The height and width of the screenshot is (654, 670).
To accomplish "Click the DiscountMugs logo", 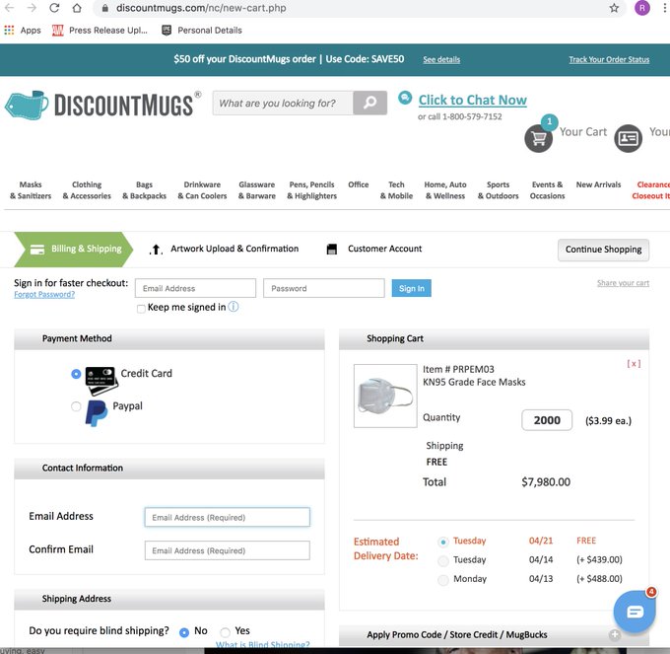I will (102, 105).
